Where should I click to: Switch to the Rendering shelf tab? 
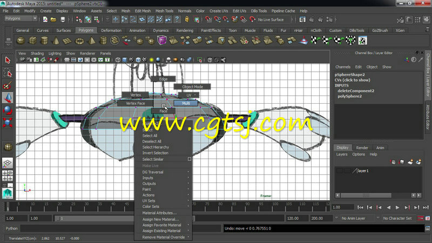coord(185,30)
